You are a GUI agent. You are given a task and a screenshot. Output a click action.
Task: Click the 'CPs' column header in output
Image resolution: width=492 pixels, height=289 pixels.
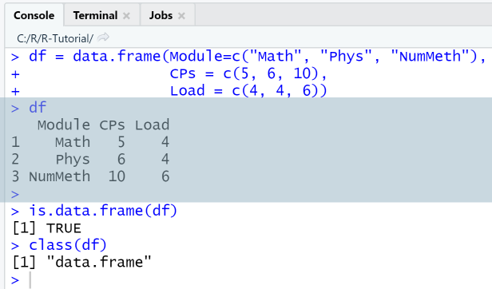tap(112, 125)
